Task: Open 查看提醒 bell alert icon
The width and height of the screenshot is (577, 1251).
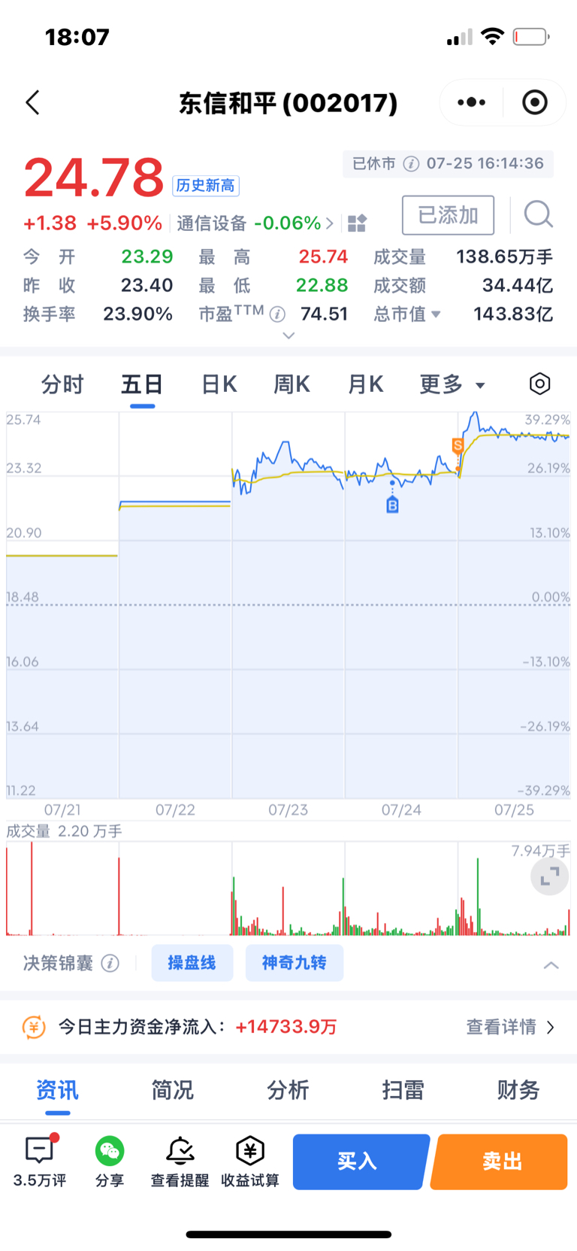Action: (x=180, y=1151)
